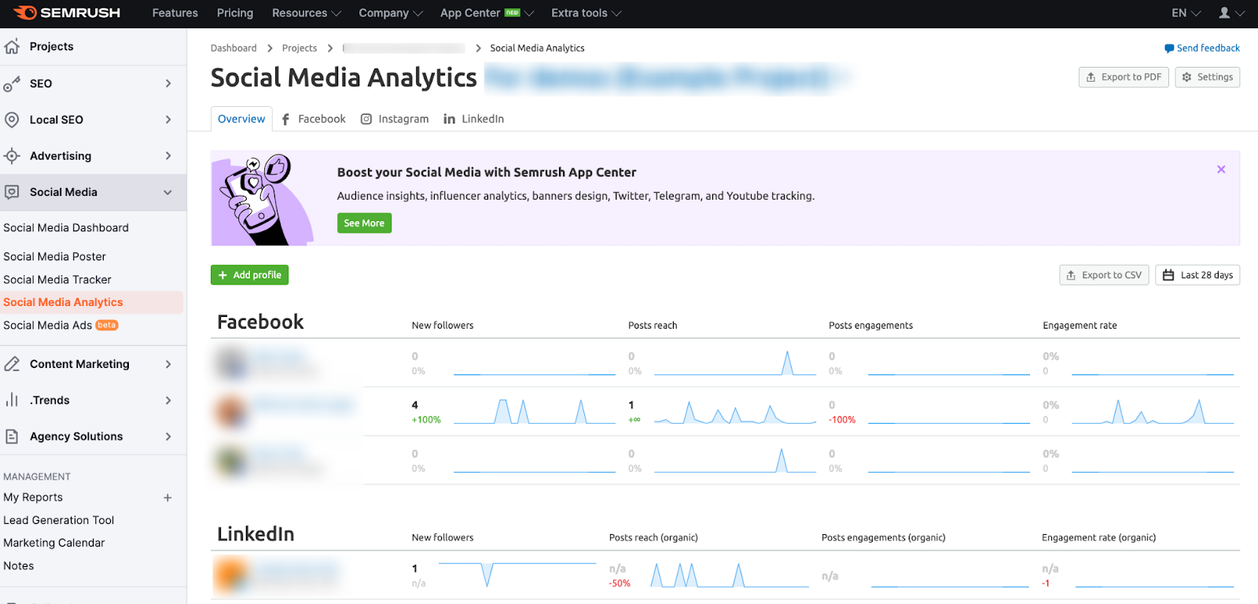This screenshot has height=604, width=1258.
Task: Click the Local SEO pin icon
Action: [12, 120]
